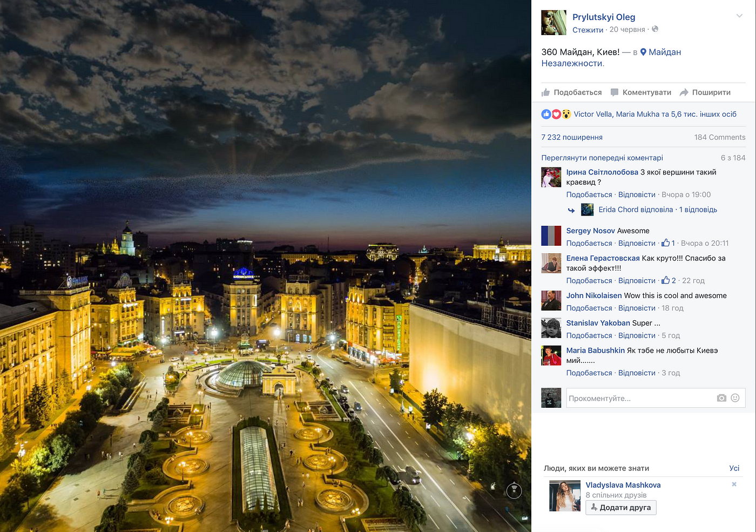Dismiss Vladyslava Mashkova friend suggestion

tap(734, 484)
